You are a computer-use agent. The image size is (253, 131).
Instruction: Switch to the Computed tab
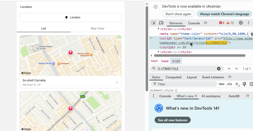pos(173,77)
